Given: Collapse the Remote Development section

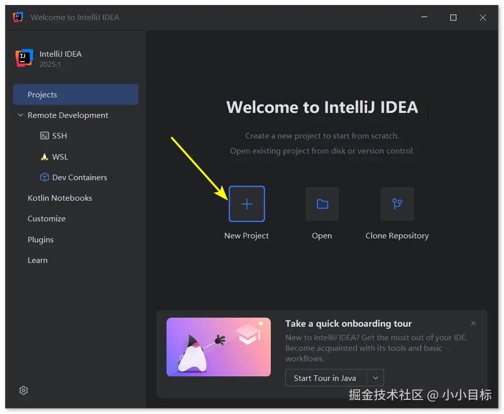Looking at the screenshot, I should click(x=21, y=115).
